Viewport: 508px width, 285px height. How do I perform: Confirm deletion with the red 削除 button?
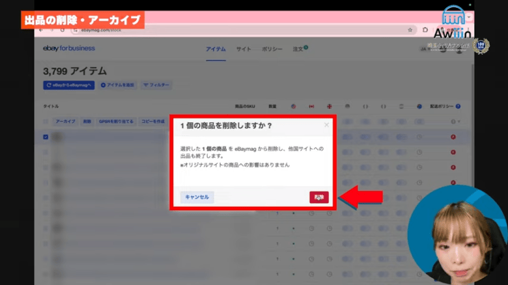pos(319,197)
